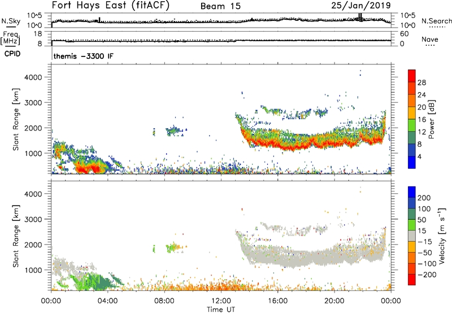Click the 60 tick on Nave axis
Image resolution: width=452 pixels, height=313 pixels.
pos(404,34)
